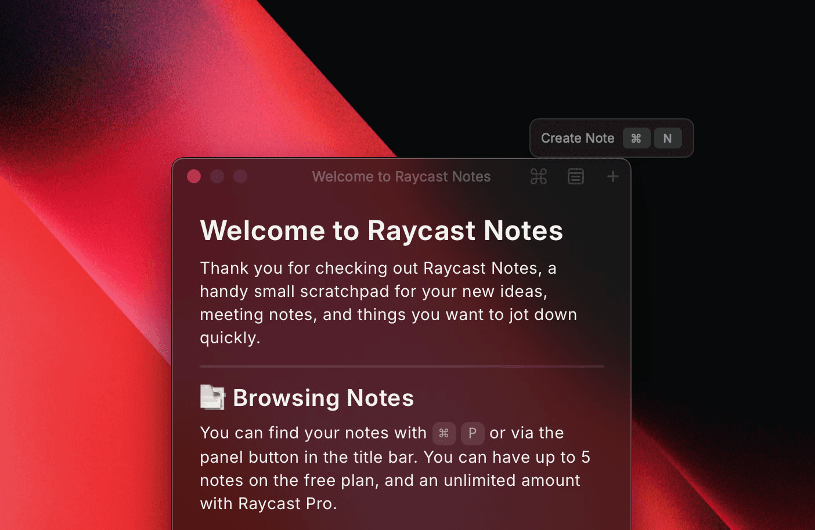Click the green zoom traffic light
The width and height of the screenshot is (815, 530).
point(240,176)
